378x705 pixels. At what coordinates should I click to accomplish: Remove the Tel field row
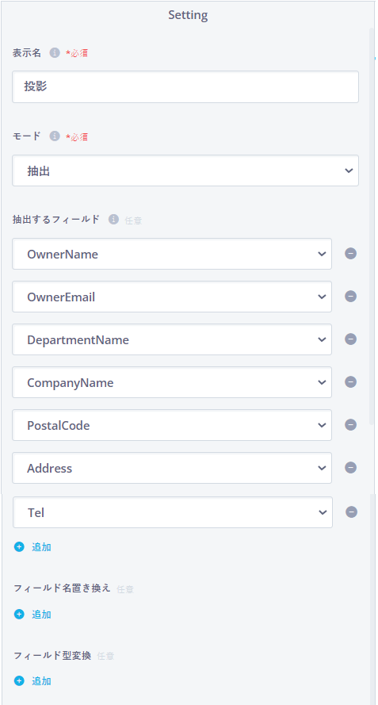352,512
